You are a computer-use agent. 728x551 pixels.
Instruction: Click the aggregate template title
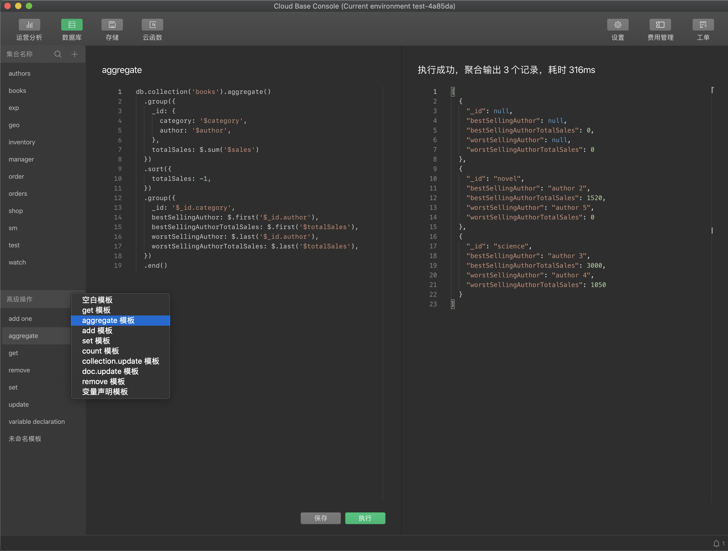point(122,70)
